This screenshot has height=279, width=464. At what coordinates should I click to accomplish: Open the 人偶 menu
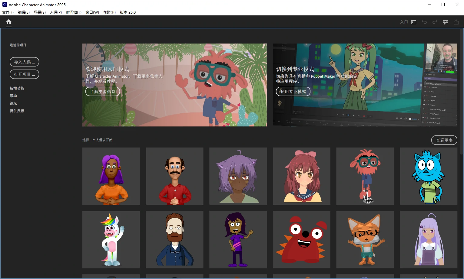pos(55,12)
